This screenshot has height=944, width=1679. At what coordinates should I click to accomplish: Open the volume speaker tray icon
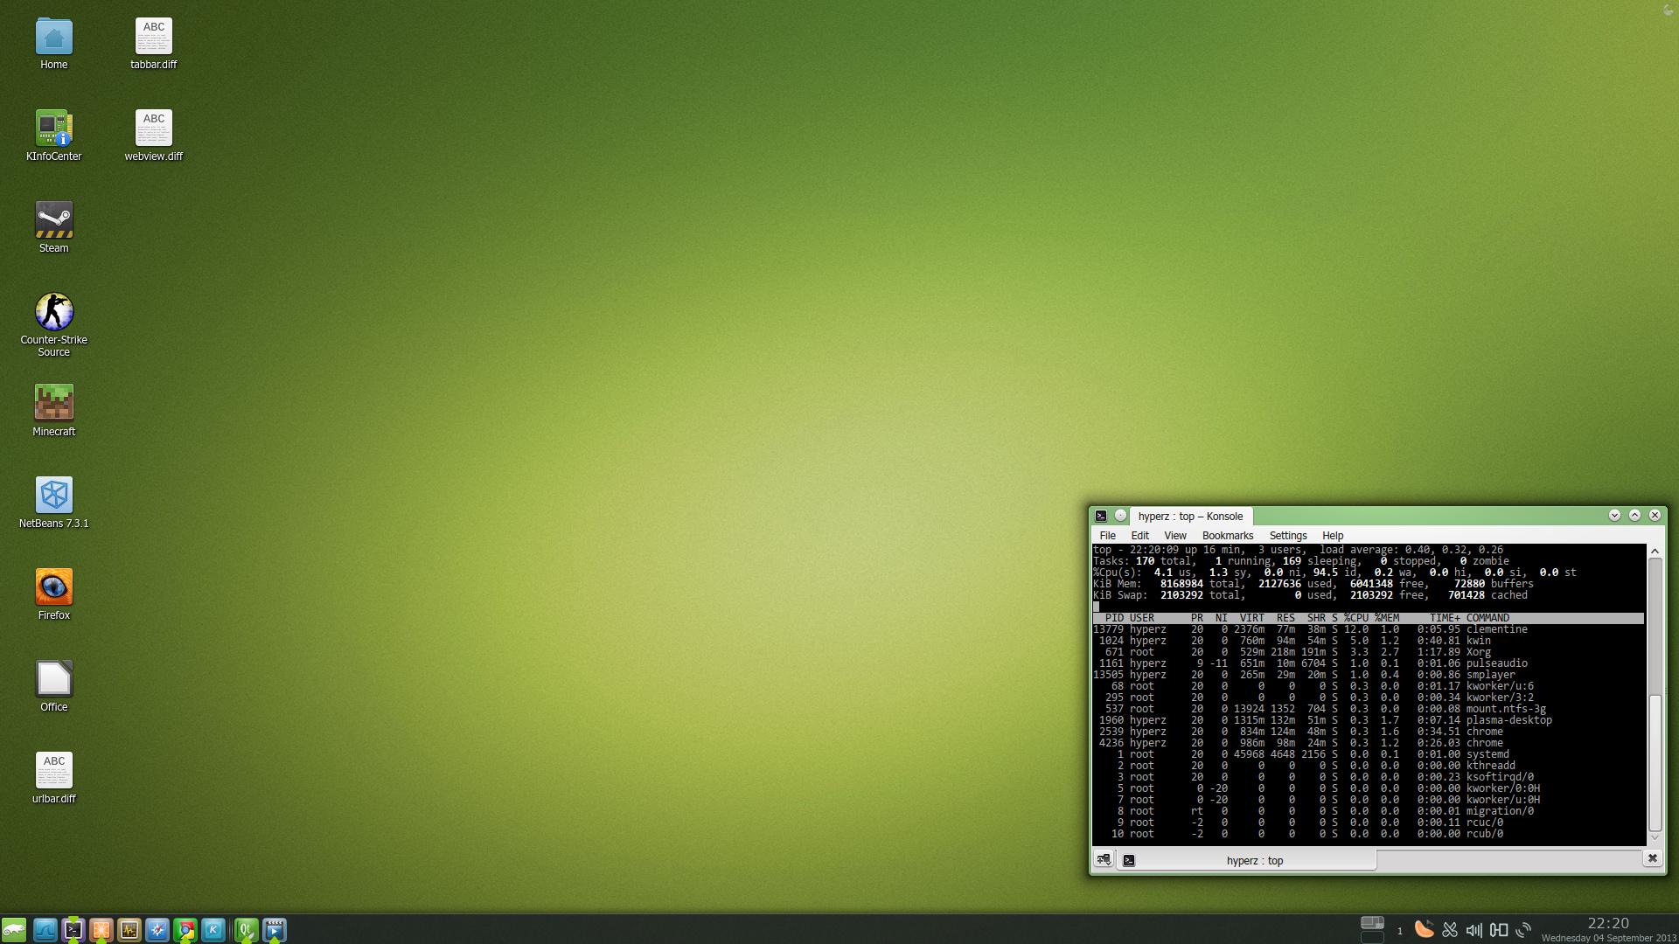point(1473,930)
